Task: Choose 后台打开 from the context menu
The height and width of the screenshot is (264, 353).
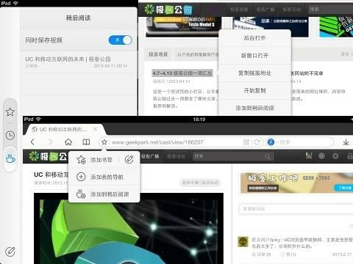Action: [254, 38]
